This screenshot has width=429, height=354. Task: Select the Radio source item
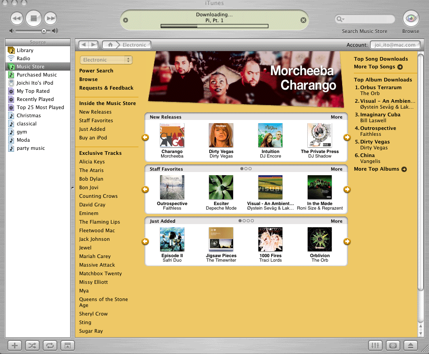click(x=24, y=58)
